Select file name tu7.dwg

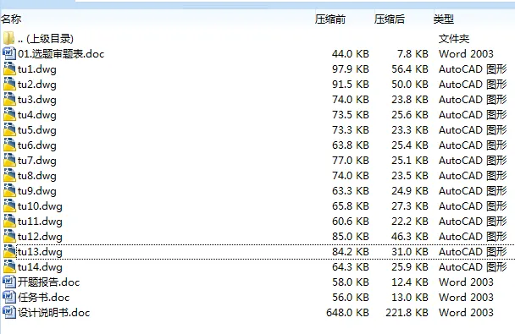(37, 161)
